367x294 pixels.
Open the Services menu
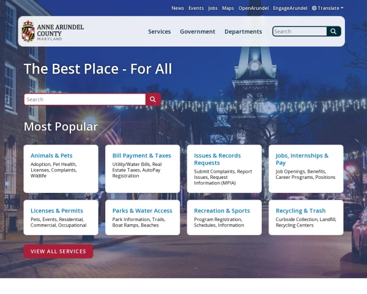coord(159,31)
